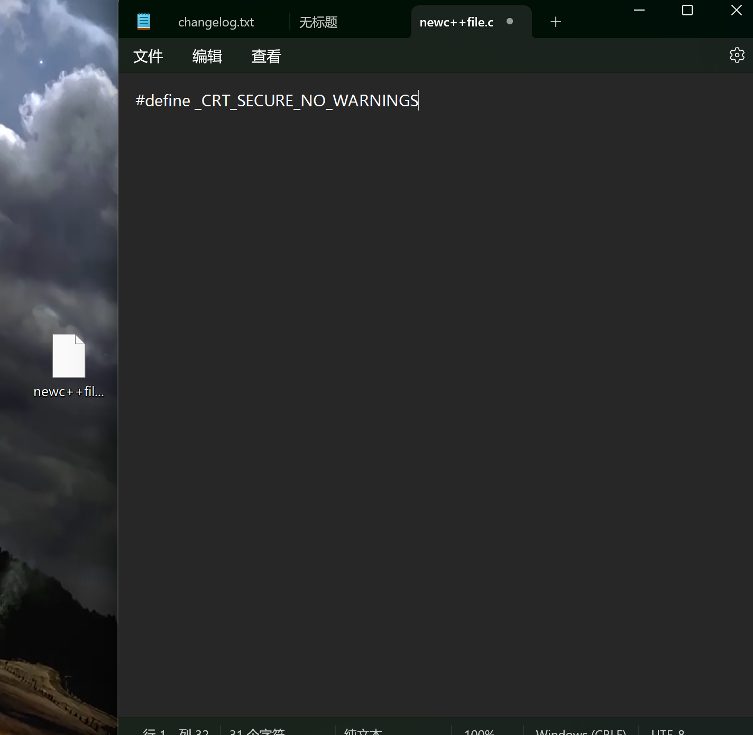This screenshot has width=753, height=735.
Task: Open the 文件 menu
Action: [148, 56]
